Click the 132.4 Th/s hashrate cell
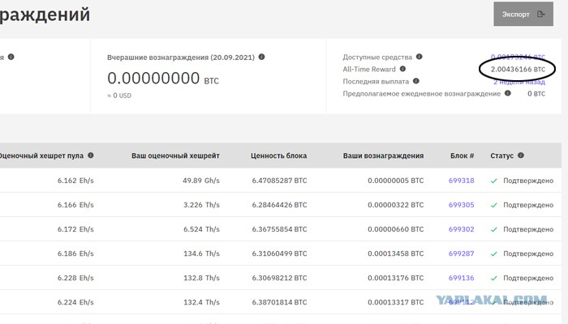 (x=201, y=302)
